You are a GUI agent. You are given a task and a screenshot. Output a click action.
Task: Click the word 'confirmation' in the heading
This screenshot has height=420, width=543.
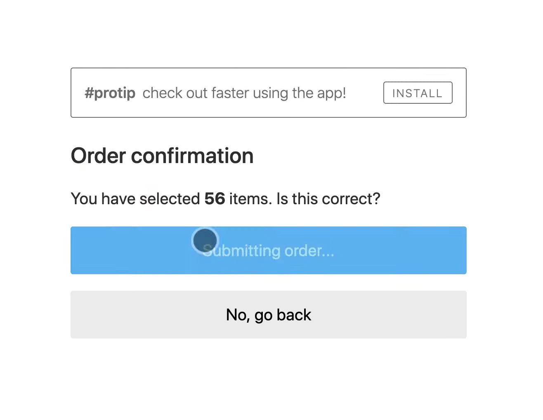pos(192,156)
